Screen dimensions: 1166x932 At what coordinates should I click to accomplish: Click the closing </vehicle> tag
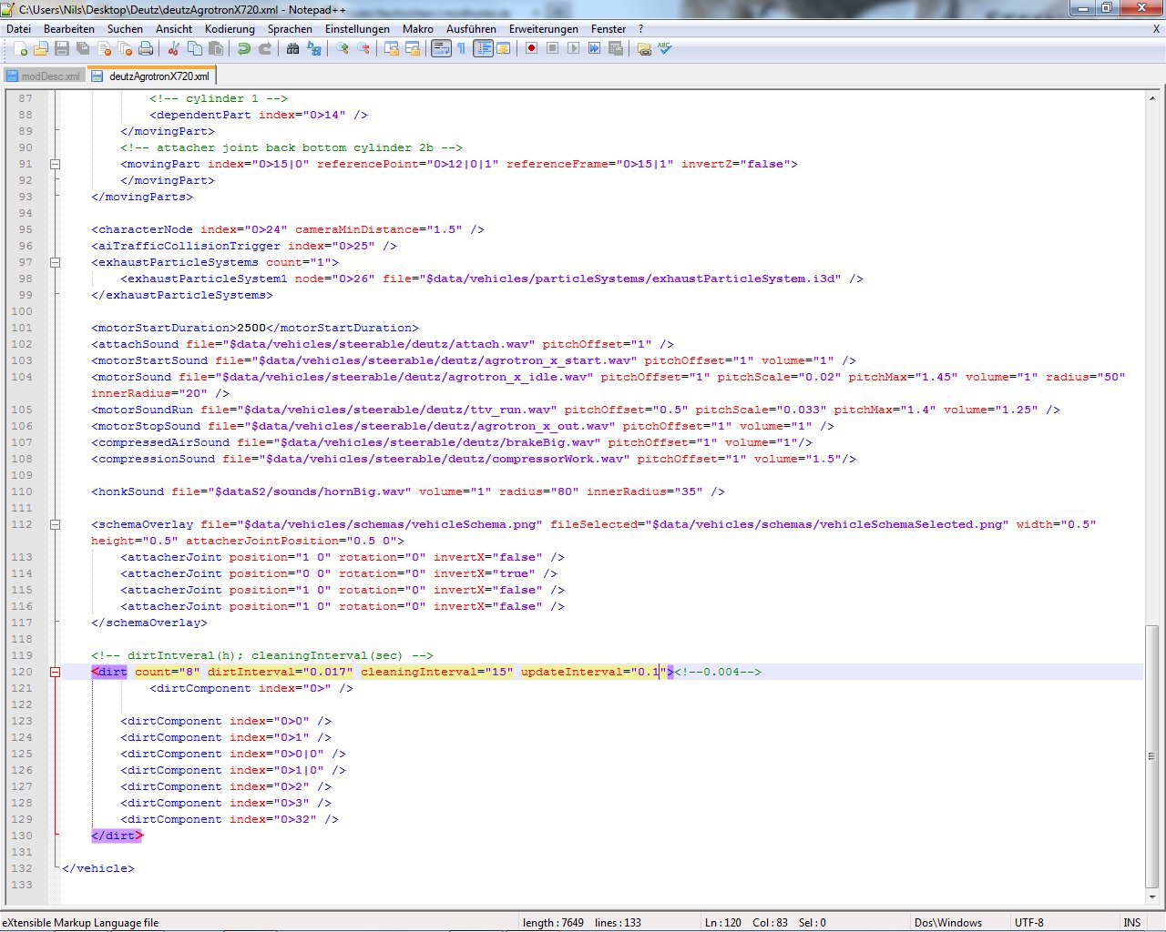(97, 868)
